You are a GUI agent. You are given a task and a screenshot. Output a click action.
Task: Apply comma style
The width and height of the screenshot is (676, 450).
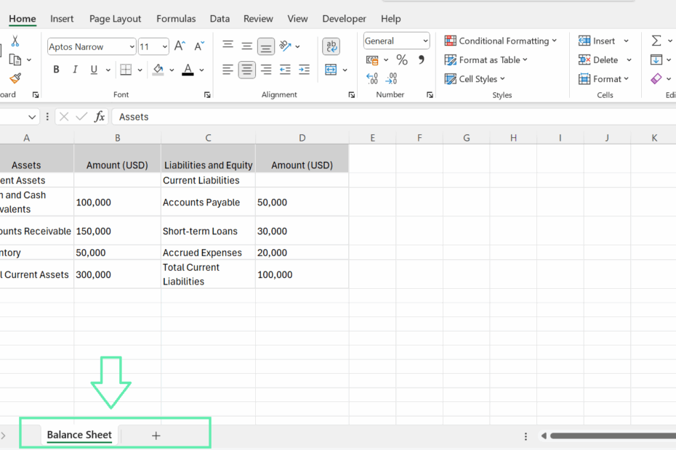[421, 60]
